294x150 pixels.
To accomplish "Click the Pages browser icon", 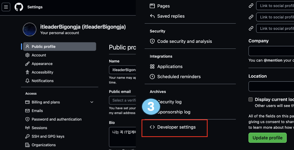I will [x=152, y=6].
